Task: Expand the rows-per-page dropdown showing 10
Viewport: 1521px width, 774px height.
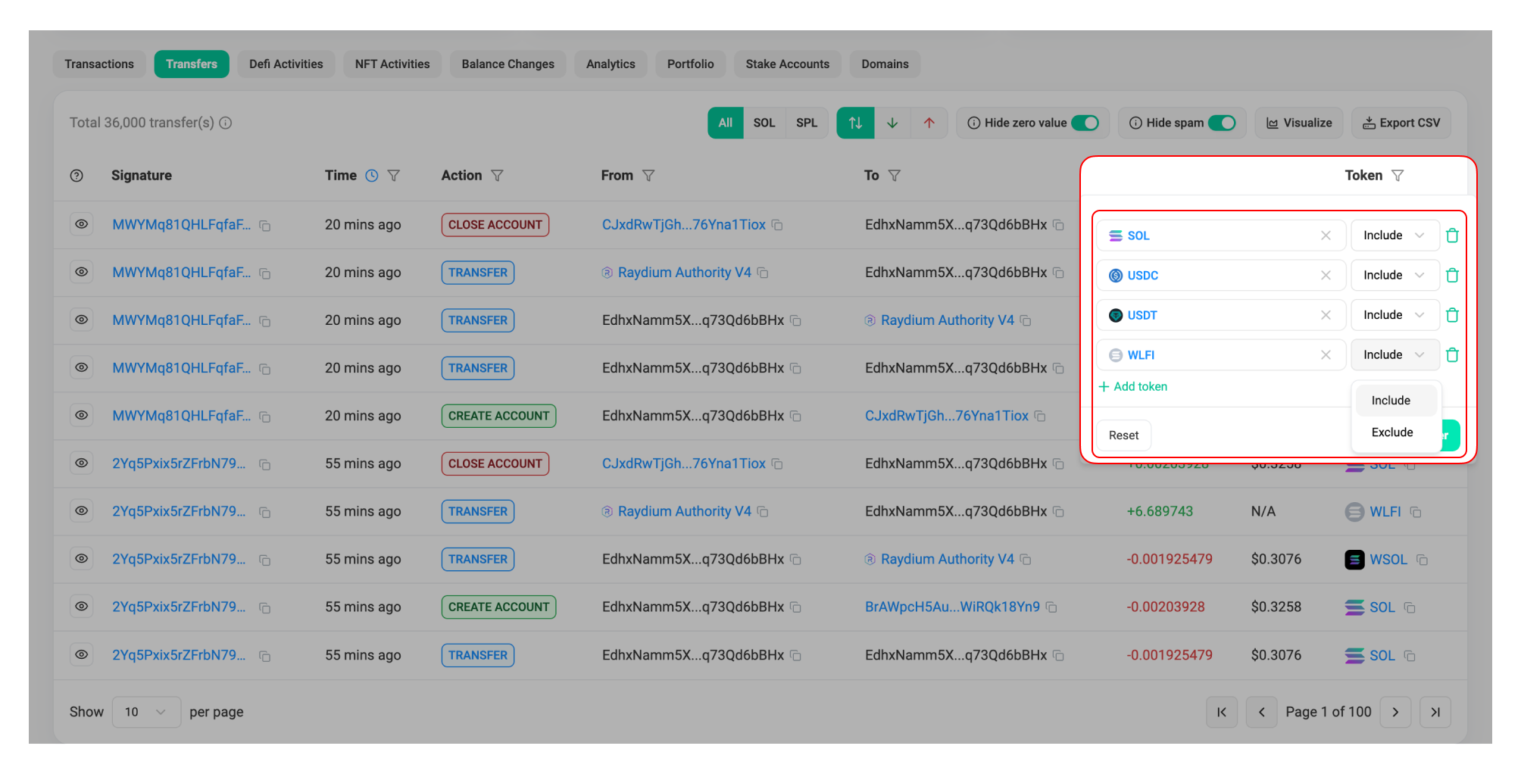Action: pos(145,712)
